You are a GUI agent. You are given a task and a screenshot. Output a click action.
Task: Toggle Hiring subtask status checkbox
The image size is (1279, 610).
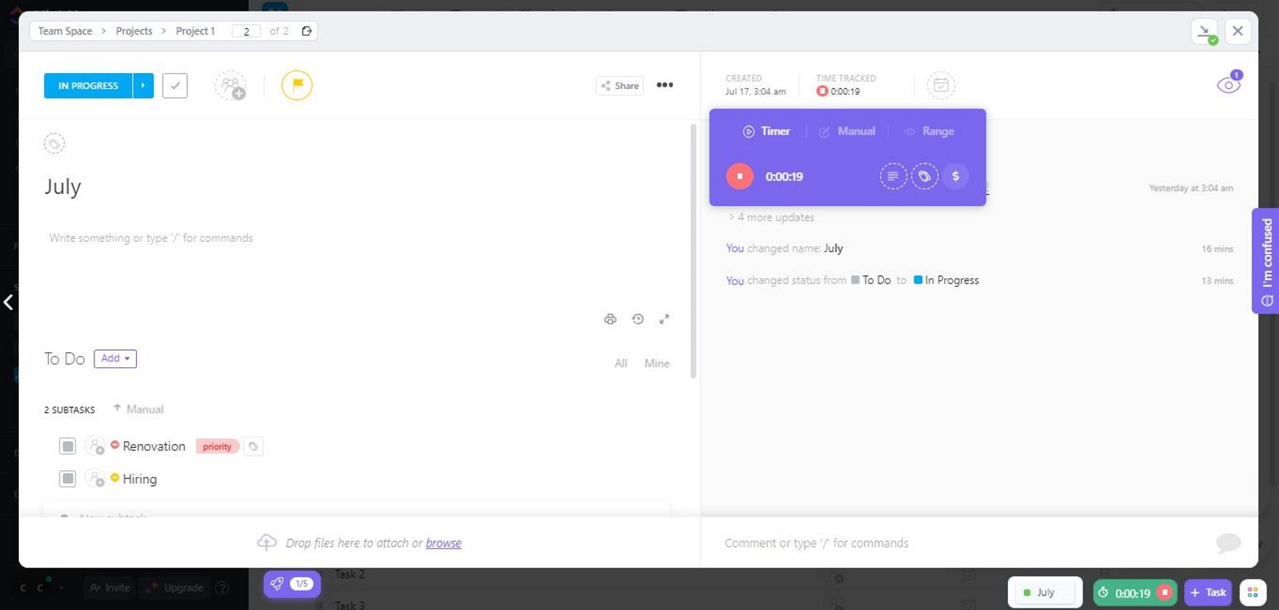(x=68, y=479)
